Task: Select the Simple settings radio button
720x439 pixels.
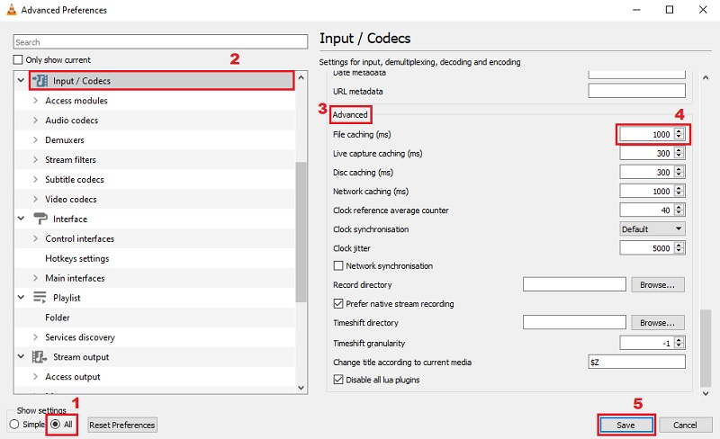Action: click(14, 425)
